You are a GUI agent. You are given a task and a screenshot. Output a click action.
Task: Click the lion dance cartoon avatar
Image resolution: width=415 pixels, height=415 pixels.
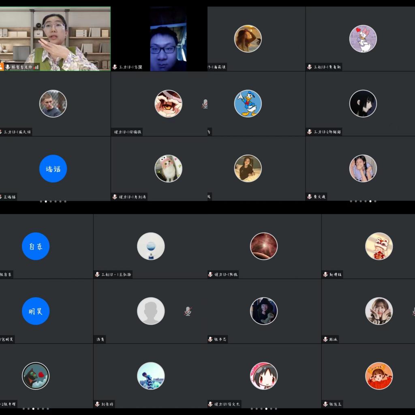[x=379, y=246]
